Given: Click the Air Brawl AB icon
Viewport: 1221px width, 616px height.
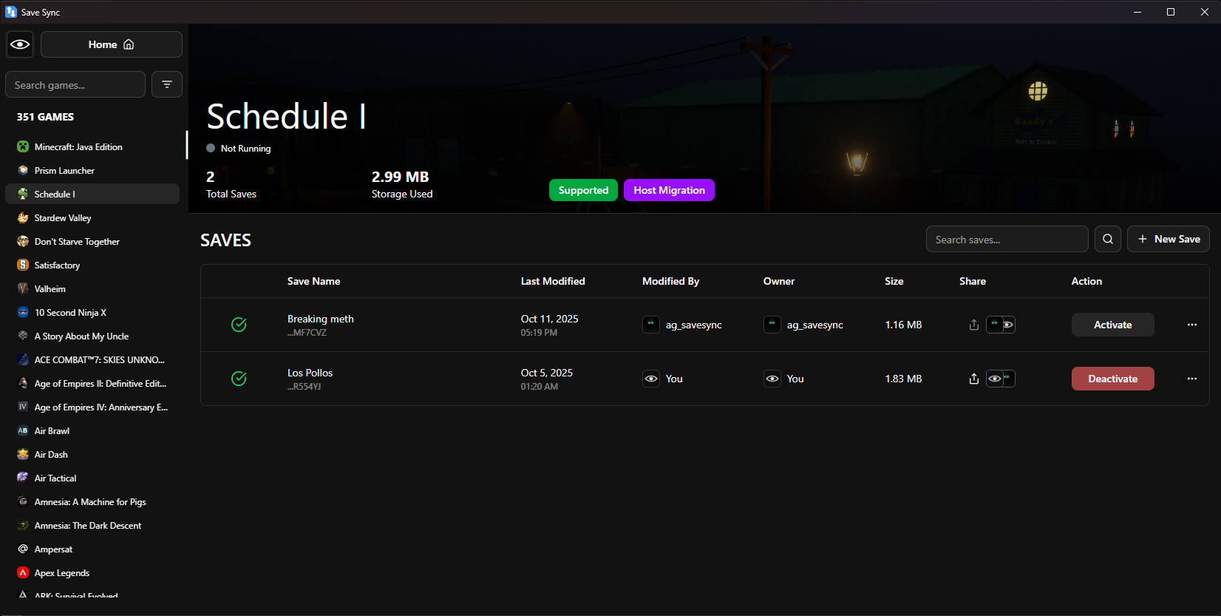Looking at the screenshot, I should coord(23,430).
